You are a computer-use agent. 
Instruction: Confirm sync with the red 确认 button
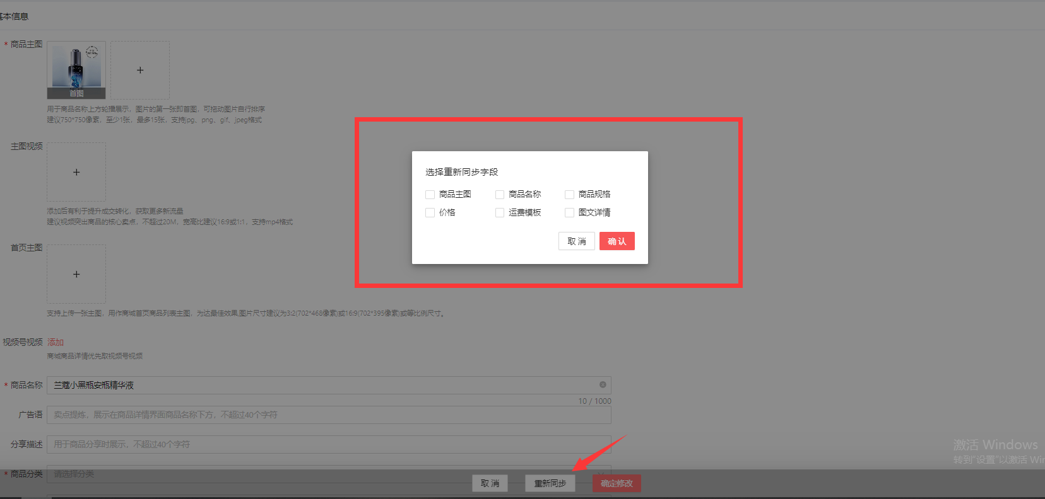pos(617,241)
